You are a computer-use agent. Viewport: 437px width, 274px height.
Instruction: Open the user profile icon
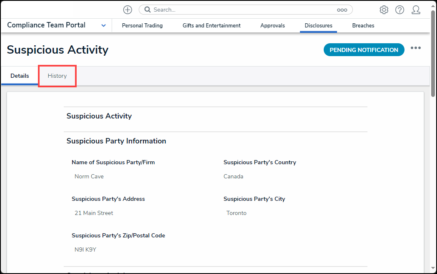point(415,10)
